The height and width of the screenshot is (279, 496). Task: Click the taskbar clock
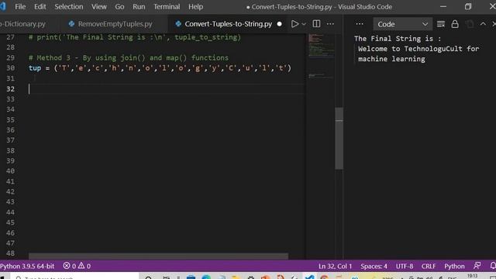coord(472,277)
